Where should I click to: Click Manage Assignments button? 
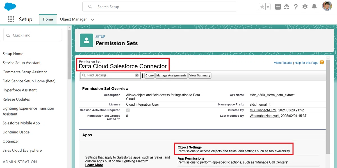coord(171,75)
